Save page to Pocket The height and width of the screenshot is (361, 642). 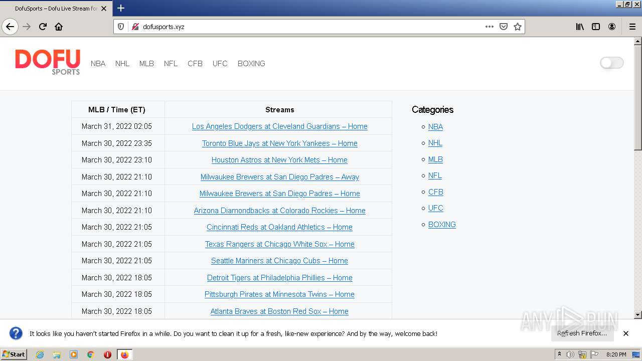pos(504,27)
